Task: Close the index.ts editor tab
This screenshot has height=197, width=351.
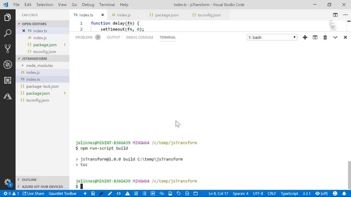Action: 103,15
